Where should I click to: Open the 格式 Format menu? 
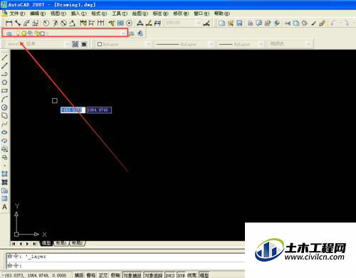99,14
